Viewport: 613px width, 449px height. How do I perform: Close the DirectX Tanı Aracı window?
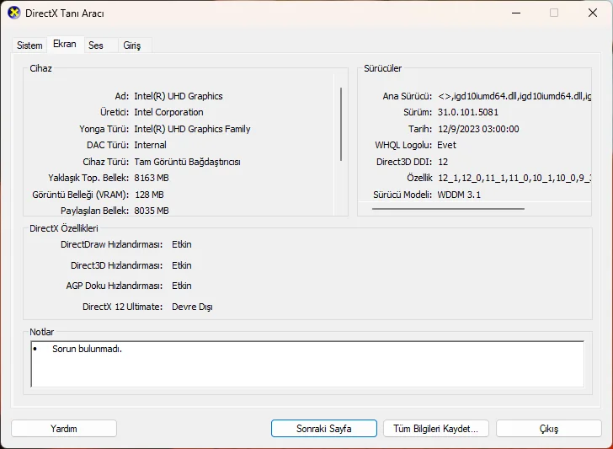point(593,13)
